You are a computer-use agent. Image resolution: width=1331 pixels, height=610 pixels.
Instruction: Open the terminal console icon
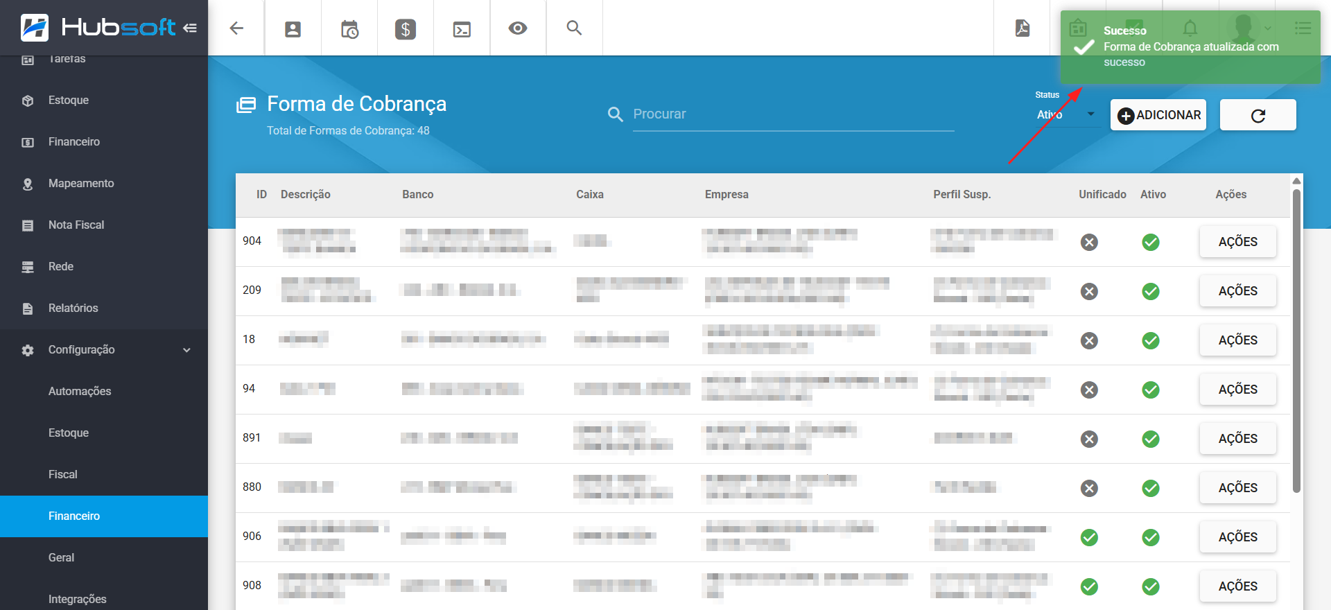pyautogui.click(x=462, y=28)
